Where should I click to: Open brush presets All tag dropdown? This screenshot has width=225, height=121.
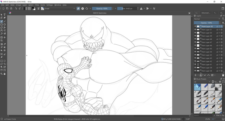(202, 82)
